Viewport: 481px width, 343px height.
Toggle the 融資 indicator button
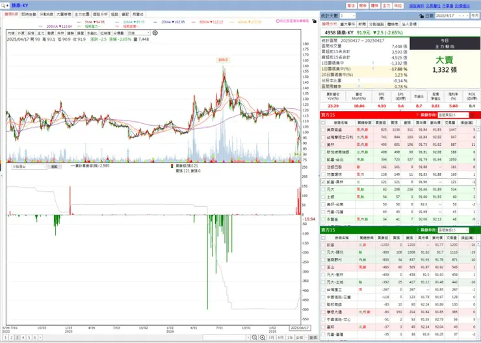tap(51, 33)
